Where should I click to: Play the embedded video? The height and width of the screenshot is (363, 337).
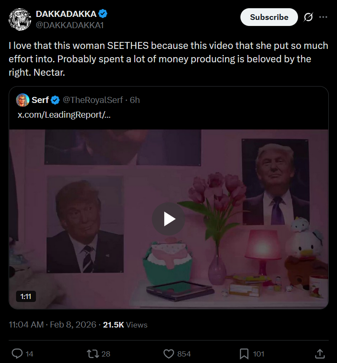(168, 219)
